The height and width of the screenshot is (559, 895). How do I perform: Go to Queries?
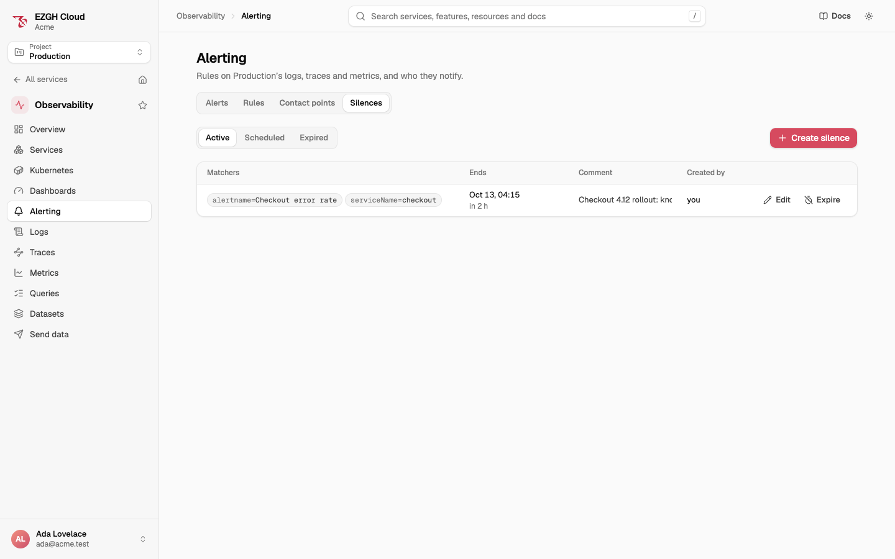click(79, 293)
